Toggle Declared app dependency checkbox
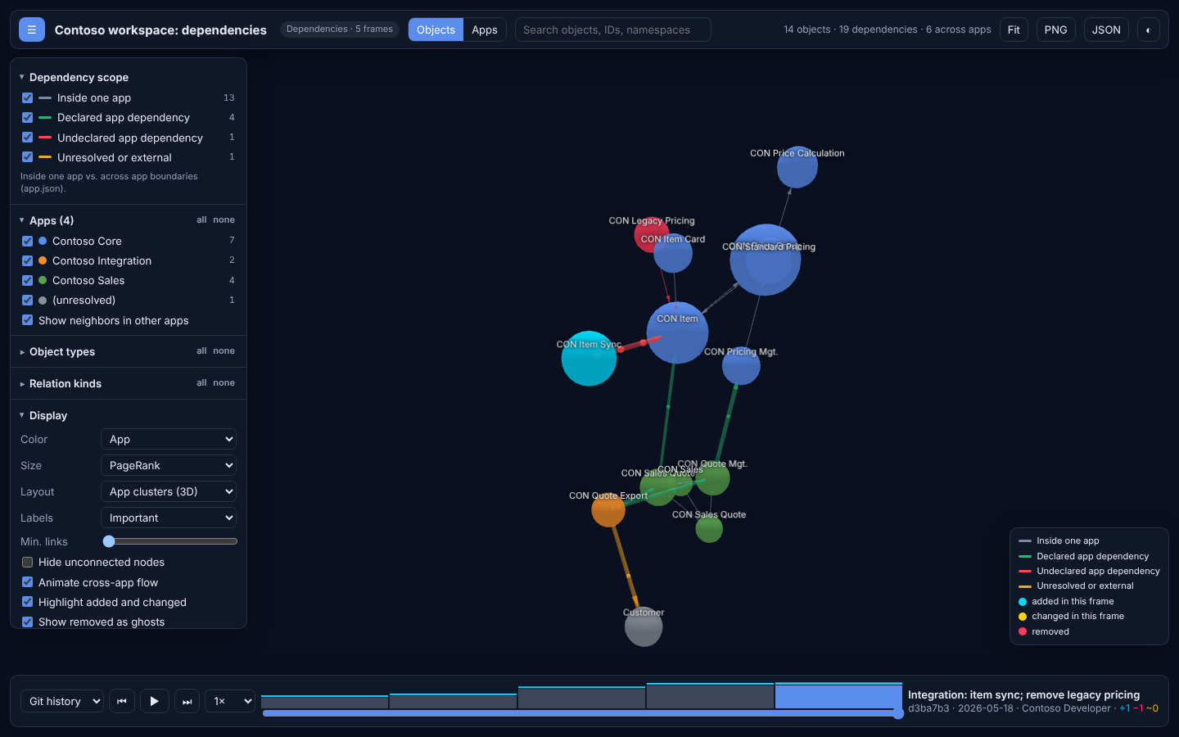Viewport: 1179px width, 737px height. pos(27,117)
